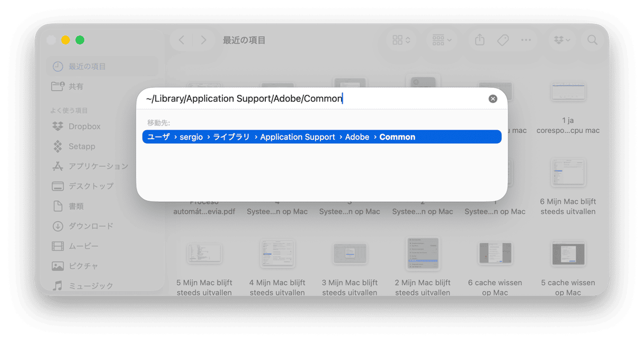Click the 最近の項目 window title
The height and width of the screenshot is (342, 644).
click(x=244, y=40)
